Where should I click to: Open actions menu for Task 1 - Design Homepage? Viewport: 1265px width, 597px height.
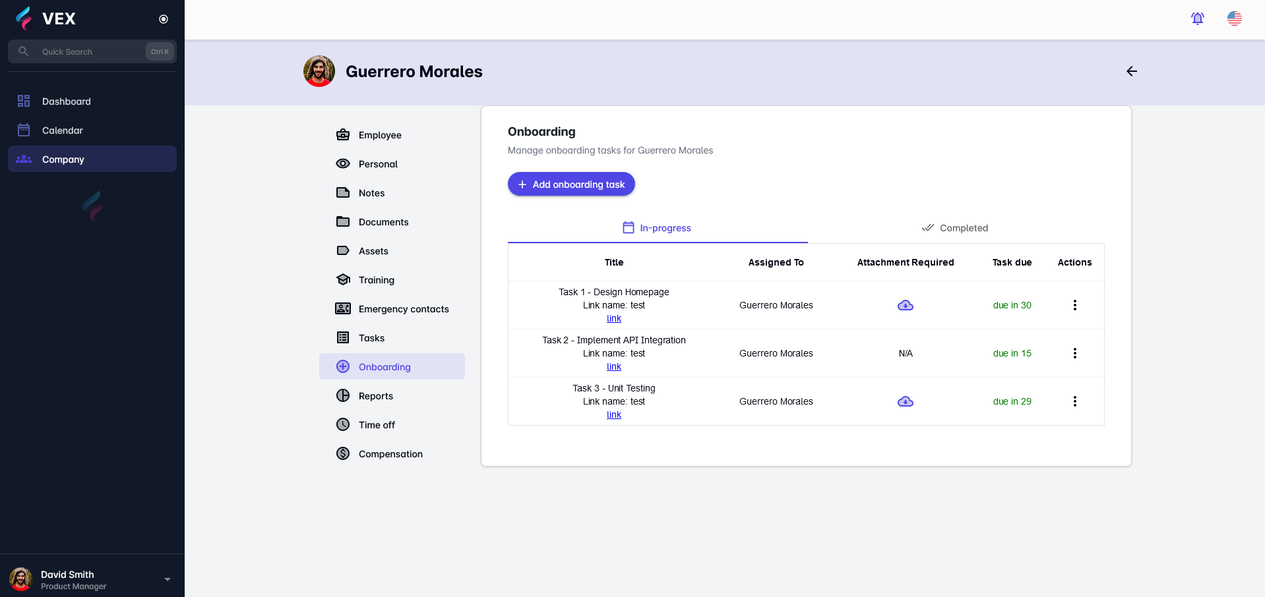[1074, 305]
